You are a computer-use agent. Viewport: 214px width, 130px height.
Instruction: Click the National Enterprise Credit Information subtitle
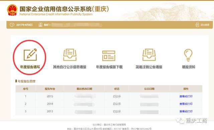pyautogui.click(x=56, y=14)
